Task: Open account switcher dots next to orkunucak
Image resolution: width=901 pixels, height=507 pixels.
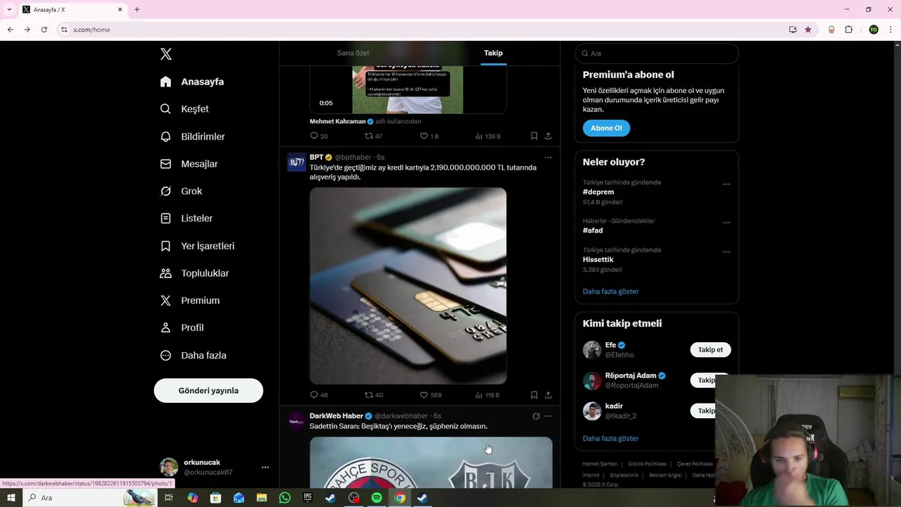Action: coord(265,467)
